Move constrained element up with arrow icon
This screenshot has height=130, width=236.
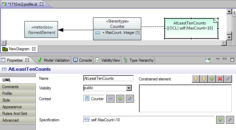pos(196,79)
